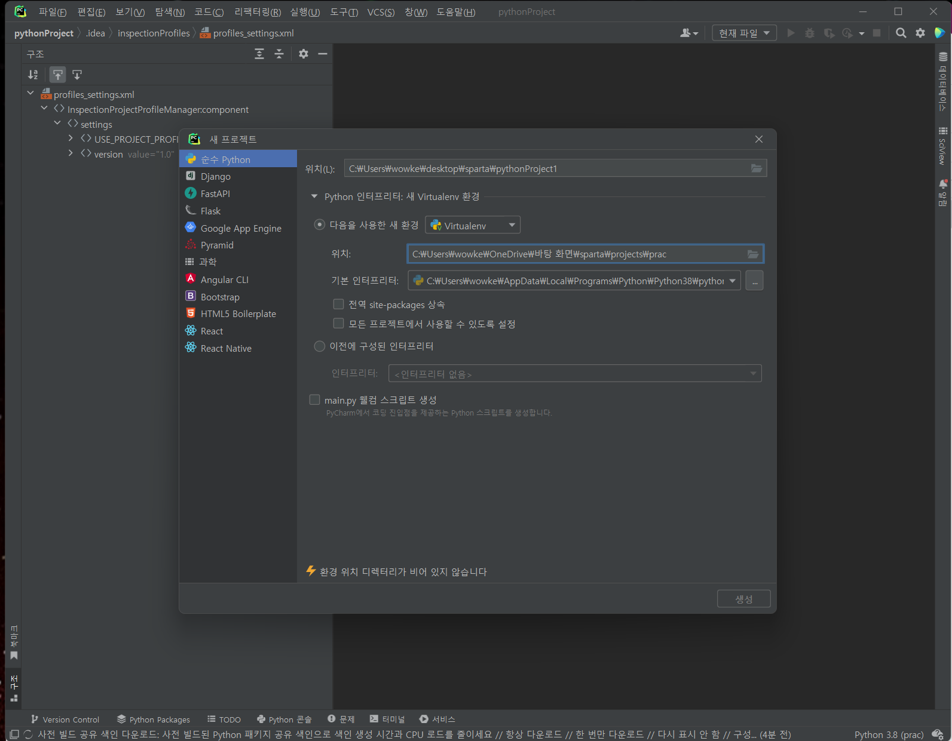Click the collapse all icon in structure panel
The image size is (952, 741).
pyautogui.click(x=279, y=54)
